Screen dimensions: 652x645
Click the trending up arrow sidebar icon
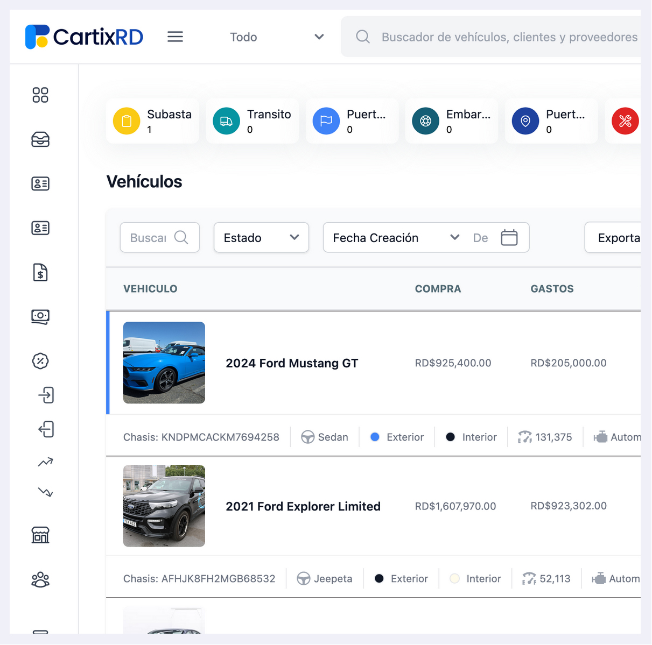pyautogui.click(x=46, y=462)
